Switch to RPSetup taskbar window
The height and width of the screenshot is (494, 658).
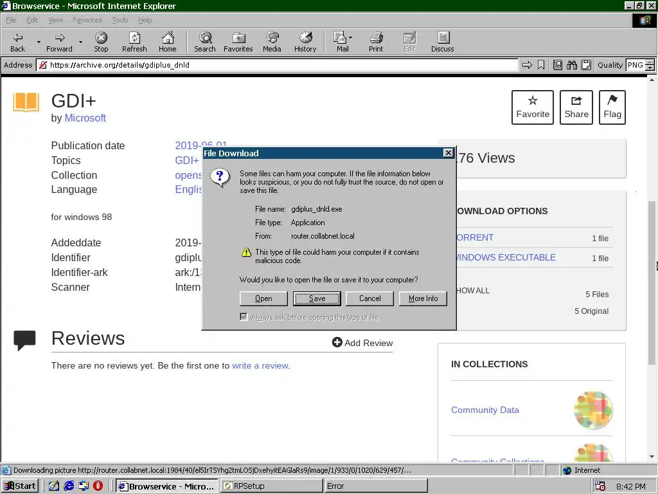(271, 486)
